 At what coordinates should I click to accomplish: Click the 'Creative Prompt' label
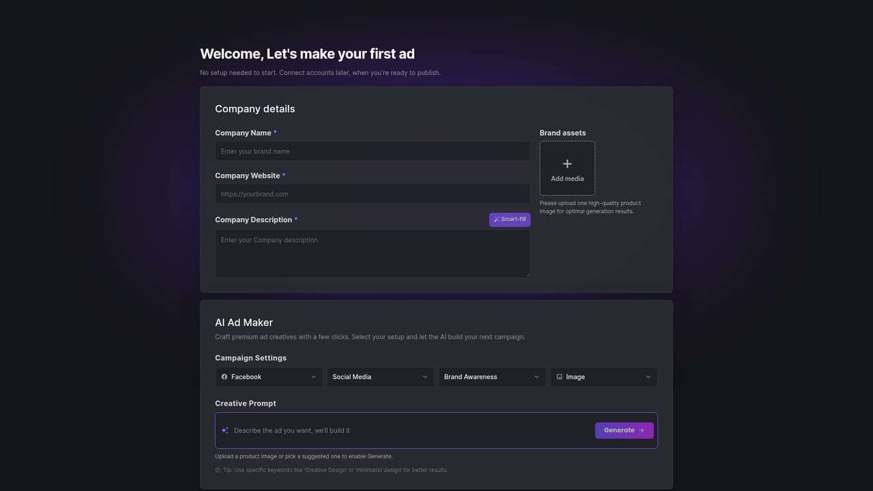point(246,404)
